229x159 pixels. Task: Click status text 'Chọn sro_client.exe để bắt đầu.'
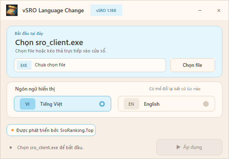pyautogui.click(x=50, y=148)
